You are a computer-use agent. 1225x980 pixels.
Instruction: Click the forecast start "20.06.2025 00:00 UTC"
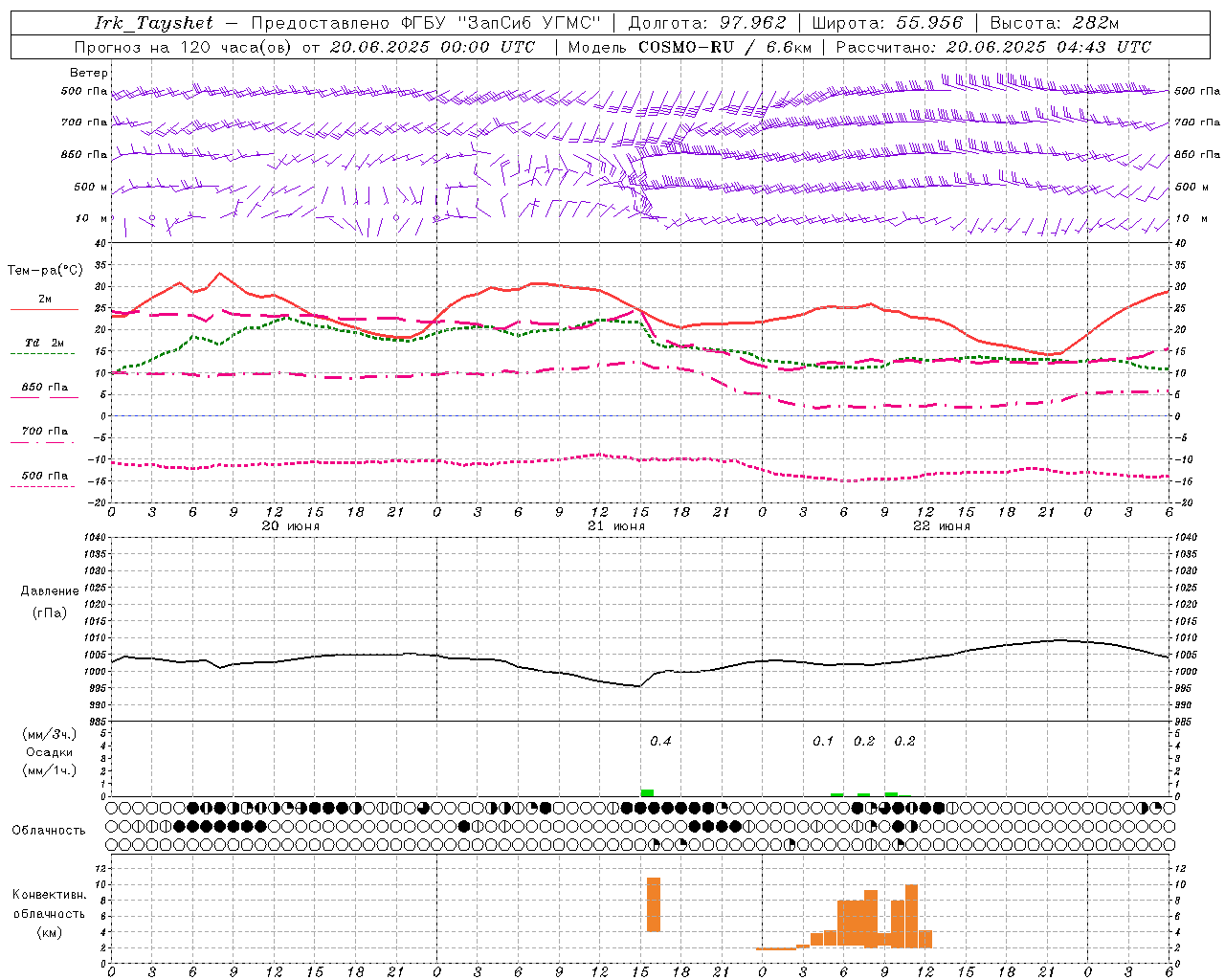pyautogui.click(x=433, y=47)
